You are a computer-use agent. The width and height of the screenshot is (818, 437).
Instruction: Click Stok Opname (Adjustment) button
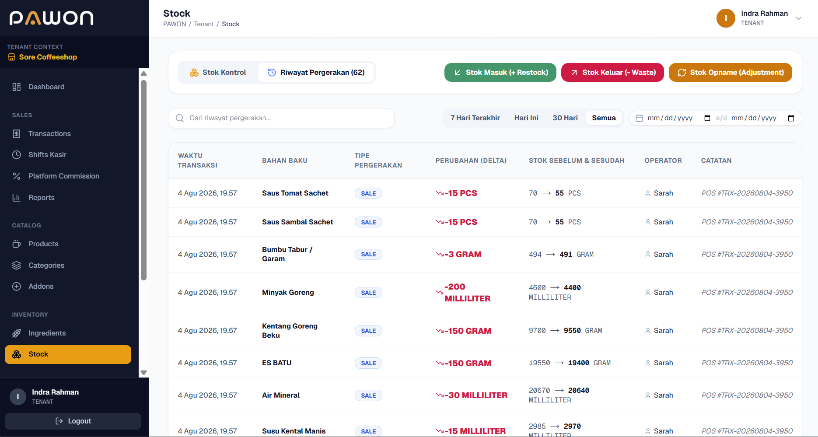(x=731, y=73)
